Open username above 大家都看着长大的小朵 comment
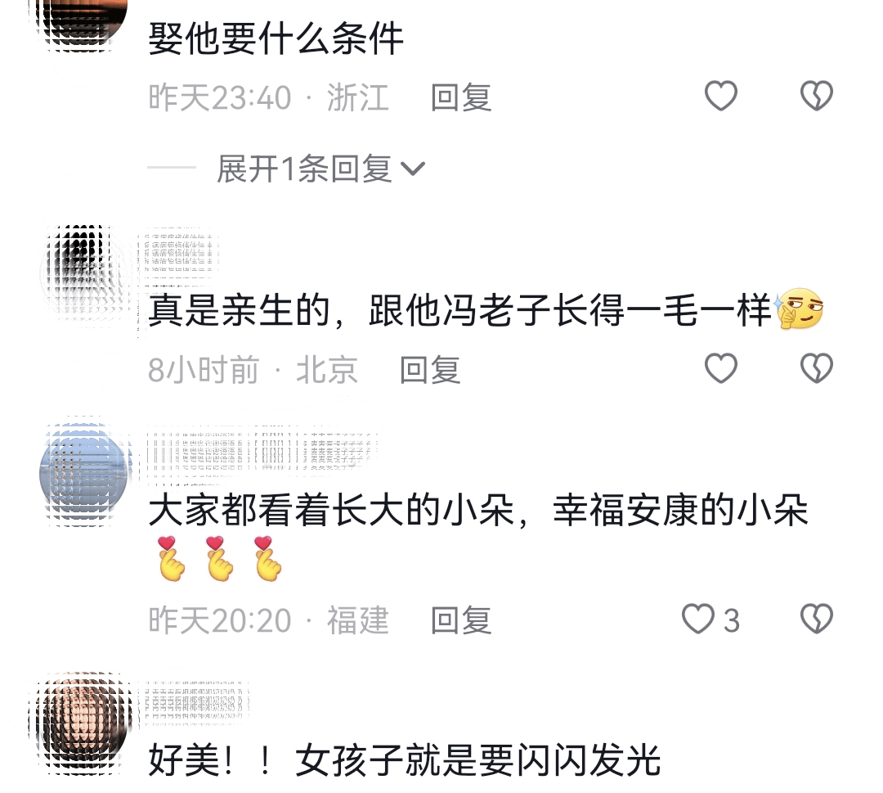The image size is (883, 793). point(262,451)
